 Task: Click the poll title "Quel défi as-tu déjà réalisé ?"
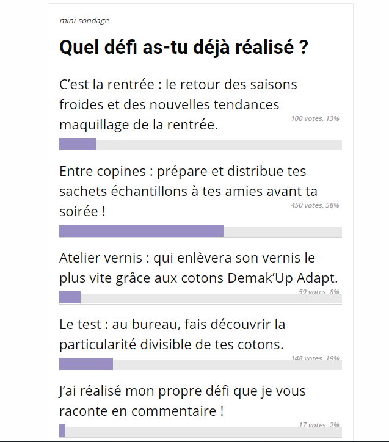pos(183,47)
